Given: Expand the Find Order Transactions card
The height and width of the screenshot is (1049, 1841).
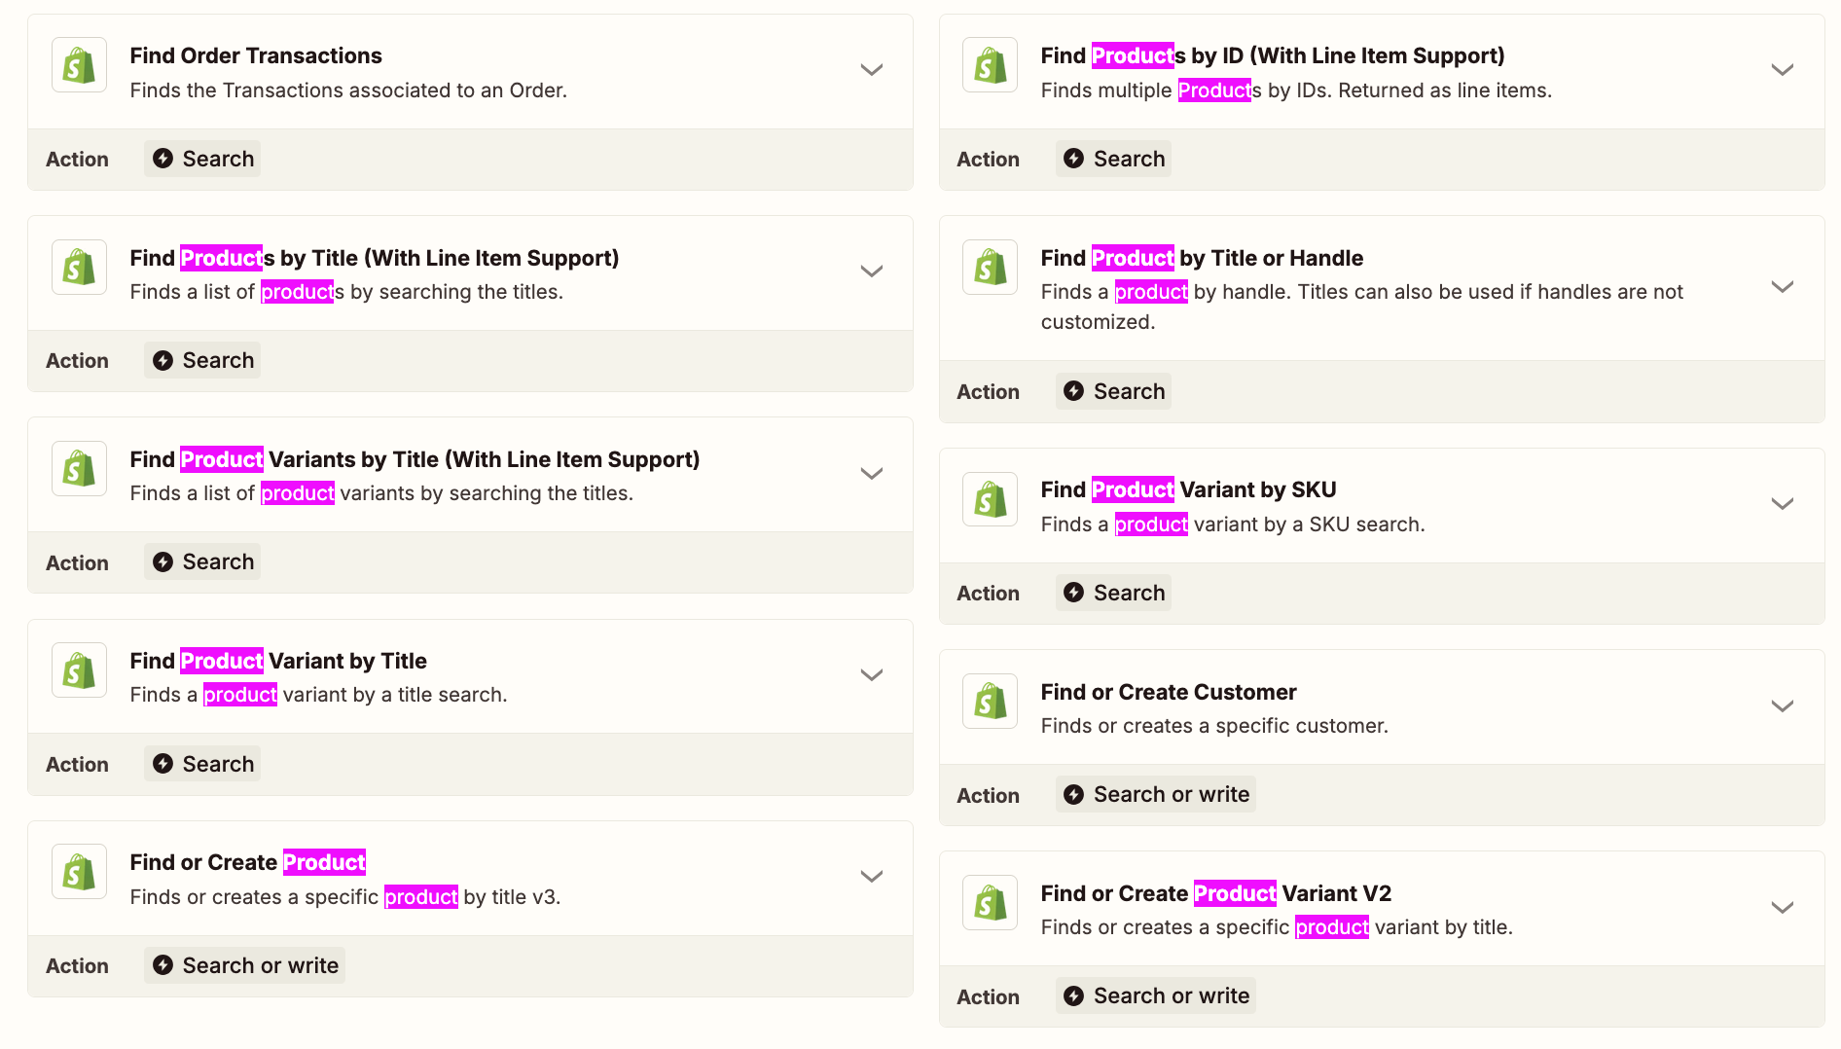Looking at the screenshot, I should pyautogui.click(x=872, y=70).
